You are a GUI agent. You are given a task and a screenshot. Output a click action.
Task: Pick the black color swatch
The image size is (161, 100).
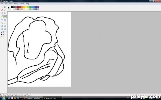(x=12, y=7)
